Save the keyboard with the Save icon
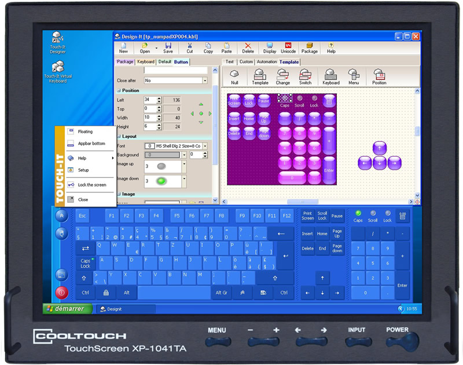This screenshot has width=463, height=365. click(168, 48)
